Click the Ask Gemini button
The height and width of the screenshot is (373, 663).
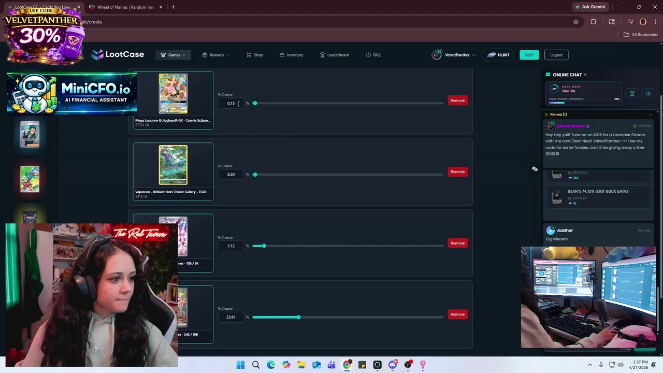(590, 7)
